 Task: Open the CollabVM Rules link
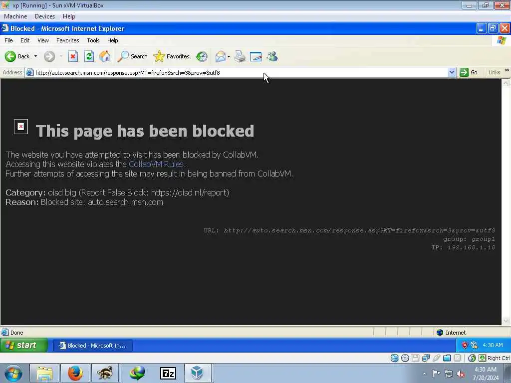tap(156, 164)
